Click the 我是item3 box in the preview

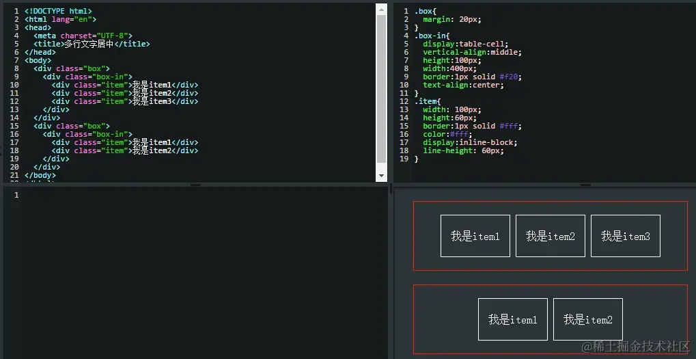tap(626, 236)
